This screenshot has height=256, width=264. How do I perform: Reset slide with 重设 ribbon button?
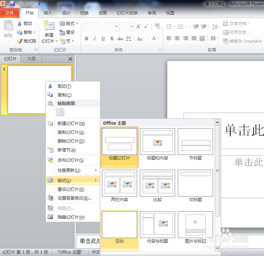click(x=67, y=32)
